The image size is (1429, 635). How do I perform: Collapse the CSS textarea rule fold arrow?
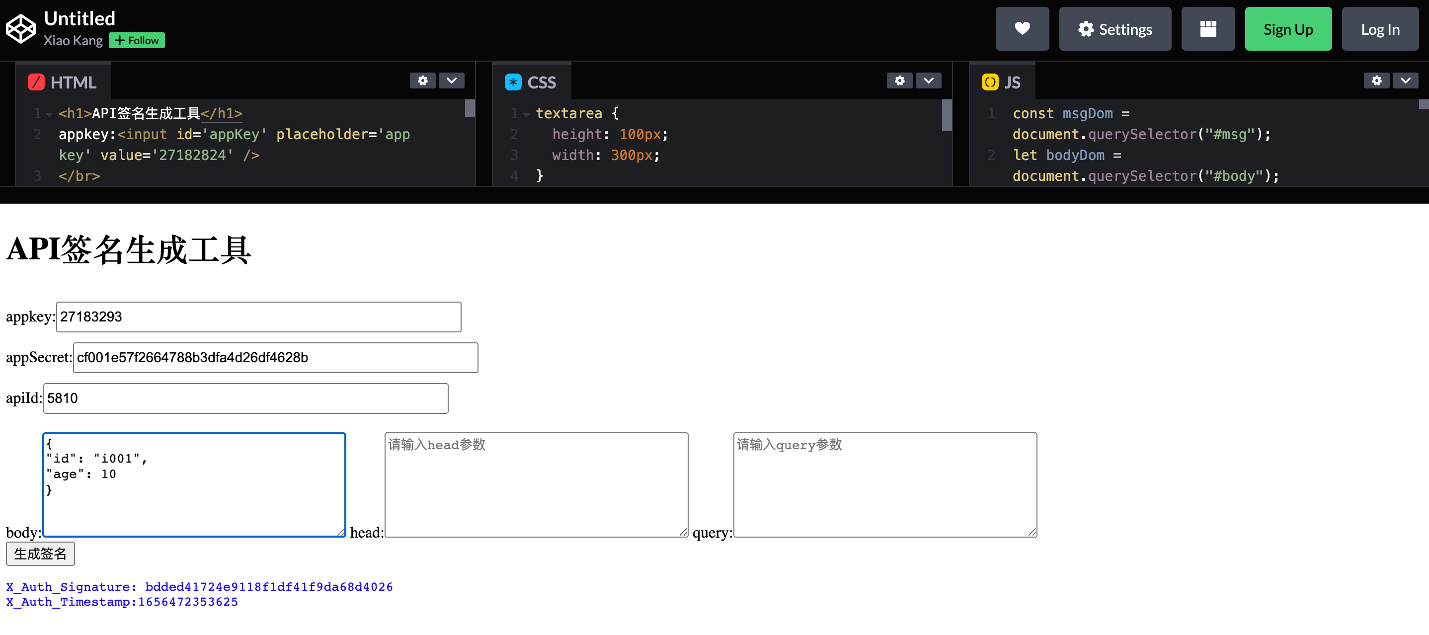tap(526, 114)
